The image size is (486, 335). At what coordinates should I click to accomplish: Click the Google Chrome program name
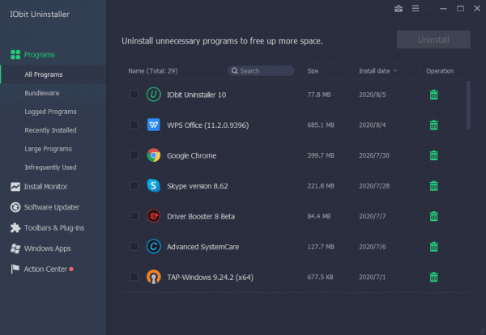point(191,155)
